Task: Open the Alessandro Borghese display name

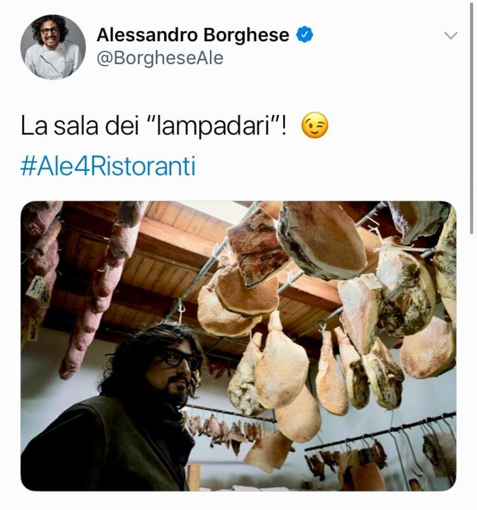Action: pos(193,35)
